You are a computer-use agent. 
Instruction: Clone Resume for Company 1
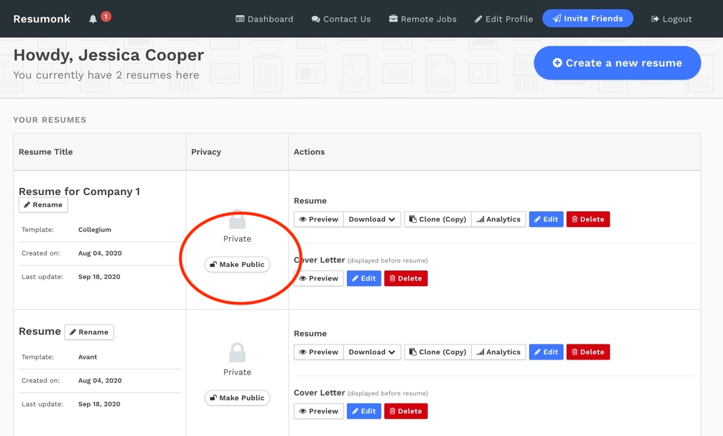pos(438,219)
